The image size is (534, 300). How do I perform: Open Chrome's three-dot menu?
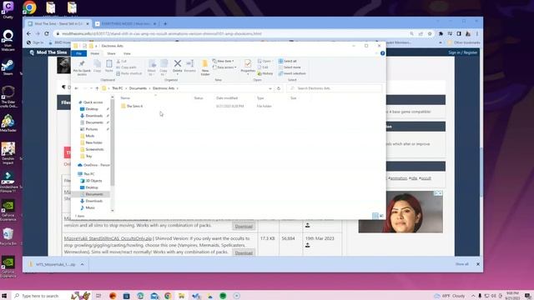[x=477, y=33]
